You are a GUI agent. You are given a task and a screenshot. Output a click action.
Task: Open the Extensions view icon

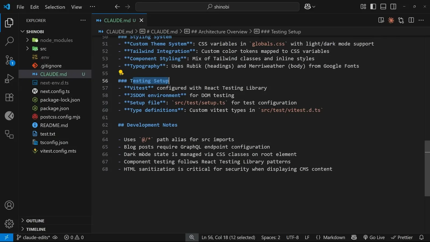tap(9, 97)
